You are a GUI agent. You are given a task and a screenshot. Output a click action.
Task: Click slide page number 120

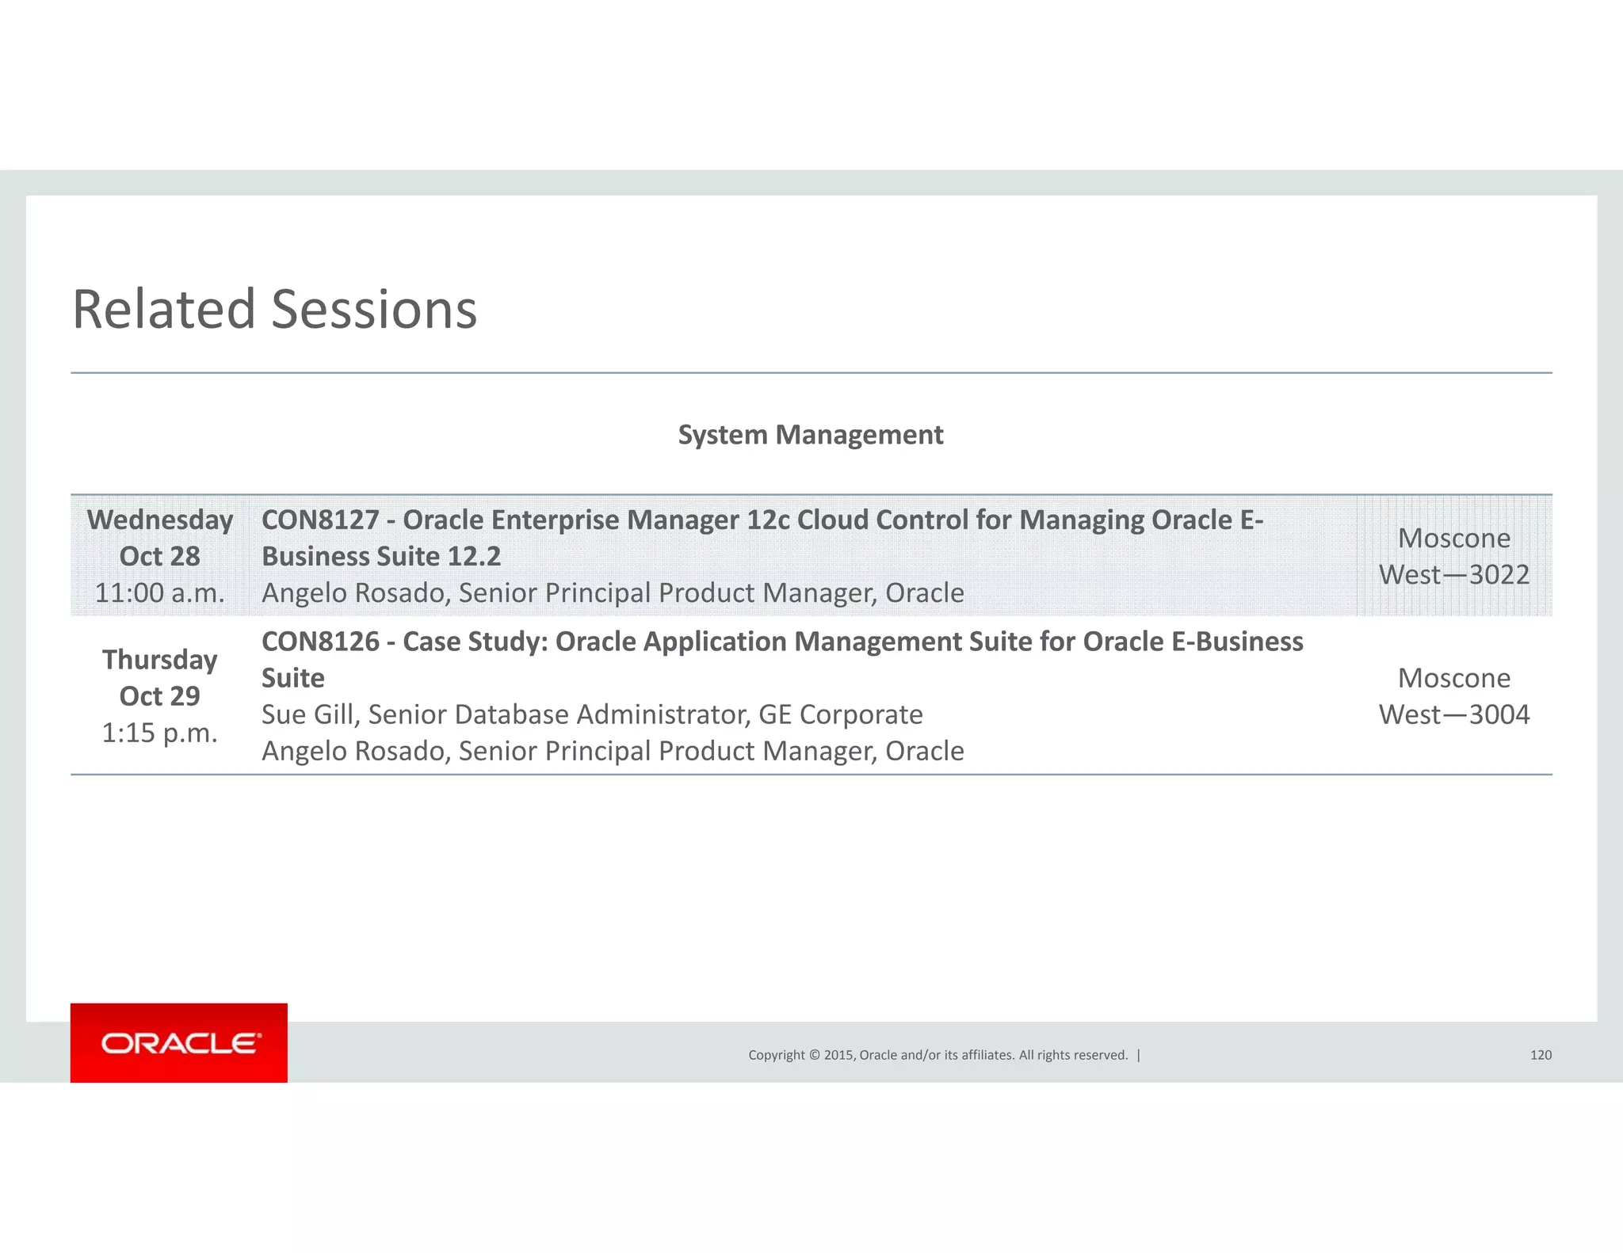pos(1541,1055)
